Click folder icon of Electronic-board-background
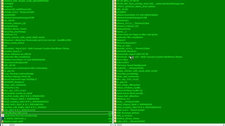Viewport: 225px width, 126px height. pos(115,65)
